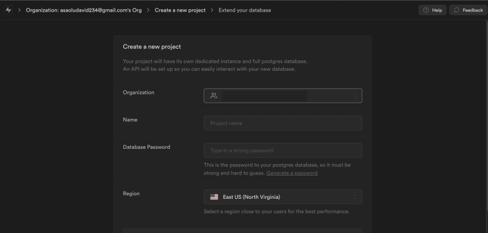Image resolution: width=488 pixels, height=233 pixels.
Task: Click the speech bubble icon in Feedback
Action: (x=456, y=10)
